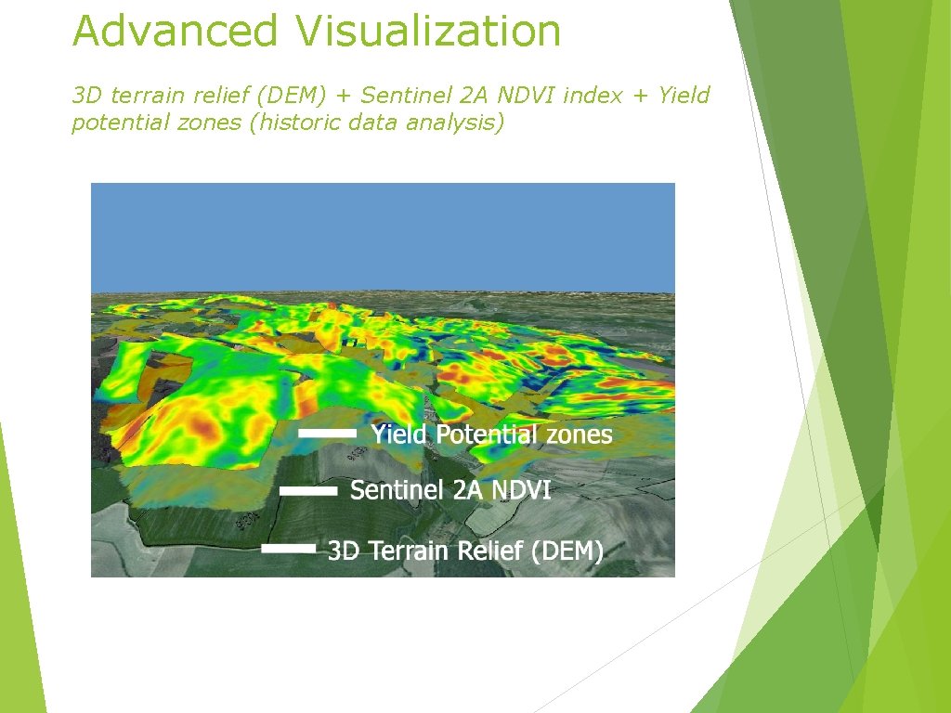Image resolution: width=951 pixels, height=713 pixels.
Task: Click the white bar beside Yield Potential zones
Action: pos(328,434)
